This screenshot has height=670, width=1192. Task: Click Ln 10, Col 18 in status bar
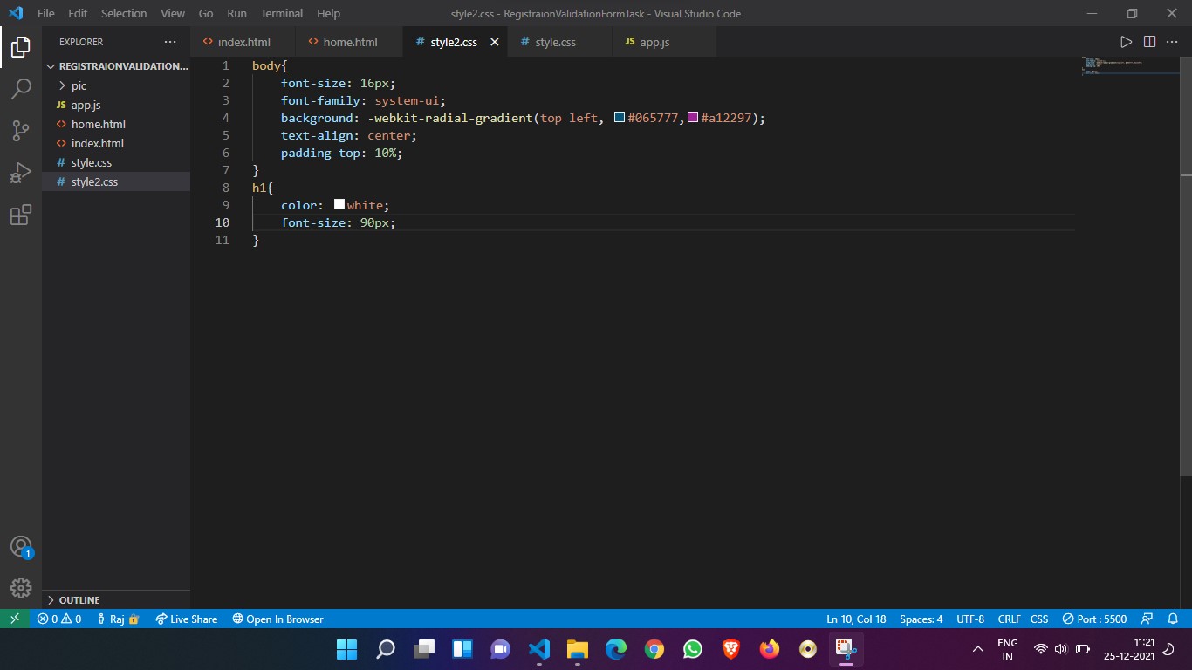[856, 619]
